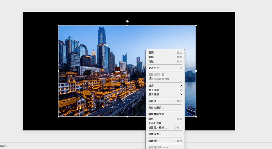Image resolution: width=272 pixels, height=149 pixels.
Task: Click the bottom-left corner resize handle
Action: [x=58, y=116]
